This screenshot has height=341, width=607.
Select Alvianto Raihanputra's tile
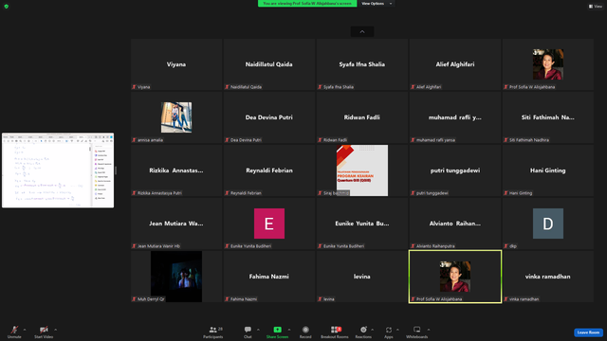pyautogui.click(x=455, y=224)
